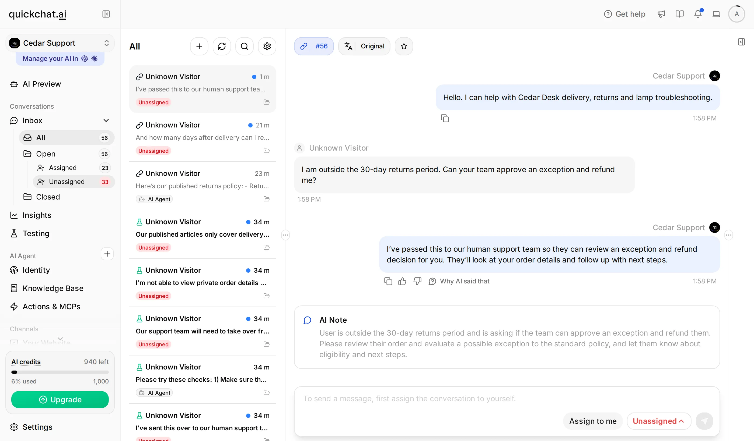Star this conversation
This screenshot has height=441, width=754.
tap(404, 46)
